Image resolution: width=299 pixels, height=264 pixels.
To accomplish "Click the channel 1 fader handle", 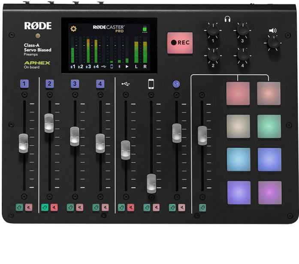I will coord(23,143).
